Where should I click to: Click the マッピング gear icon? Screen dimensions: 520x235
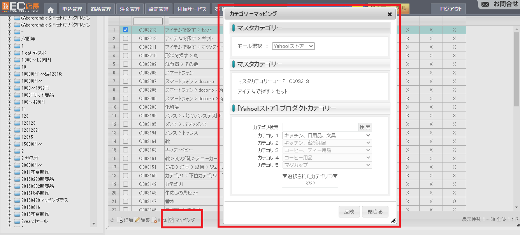(171, 220)
